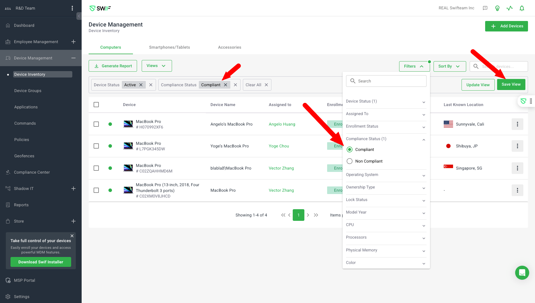This screenshot has width=535, height=303.
Task: Clear All filters
Action: pyautogui.click(x=257, y=85)
